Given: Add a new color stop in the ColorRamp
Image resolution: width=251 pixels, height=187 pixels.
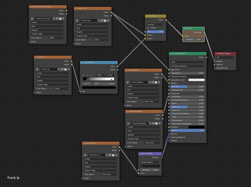Looking at the screenshot, I should click(x=83, y=75).
